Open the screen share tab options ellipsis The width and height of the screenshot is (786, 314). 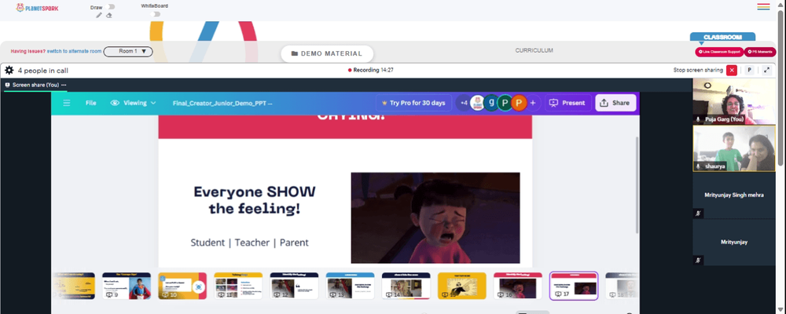[x=64, y=85]
